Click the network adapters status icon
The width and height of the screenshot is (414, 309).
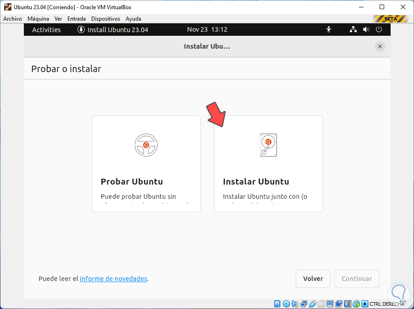[x=304, y=303]
